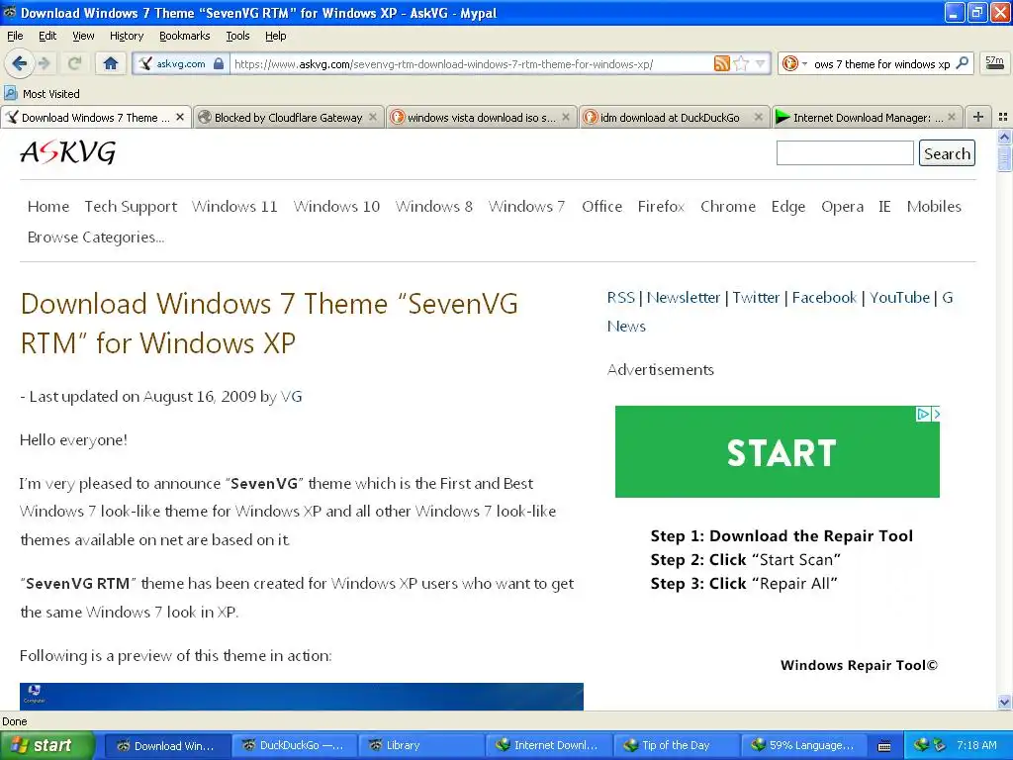
Task: Click the AskVG site search input field
Action: tap(845, 153)
